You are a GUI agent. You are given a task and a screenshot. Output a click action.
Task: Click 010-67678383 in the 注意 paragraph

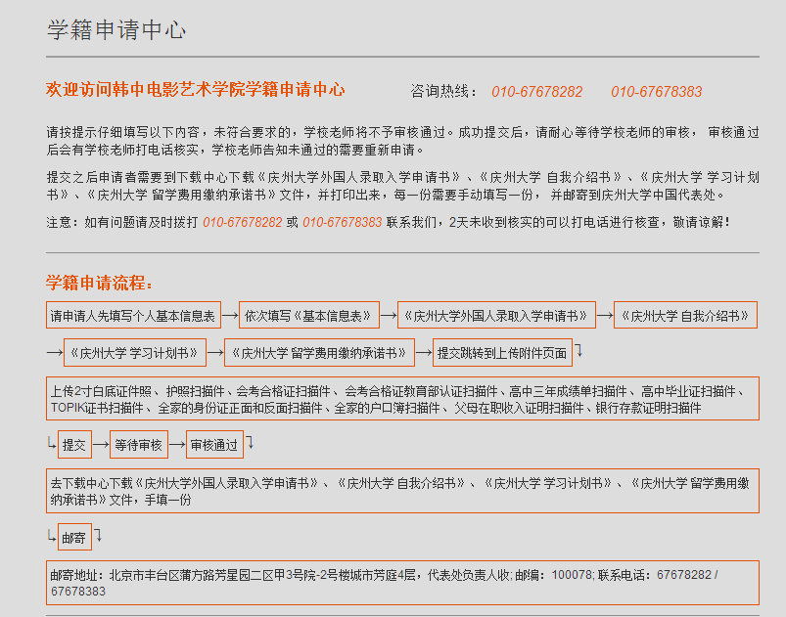(x=343, y=222)
